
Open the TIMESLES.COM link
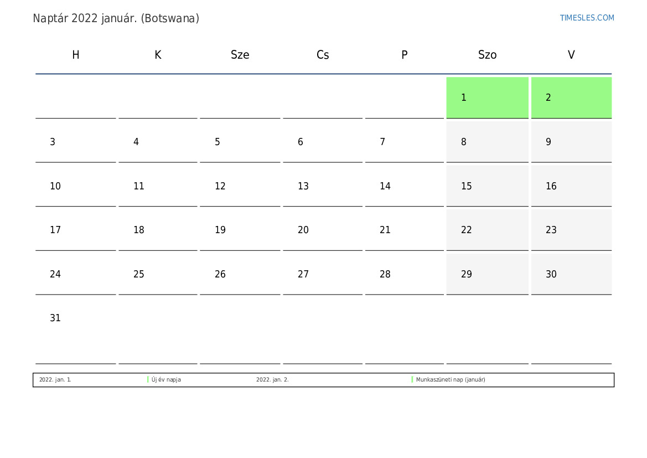click(x=587, y=18)
